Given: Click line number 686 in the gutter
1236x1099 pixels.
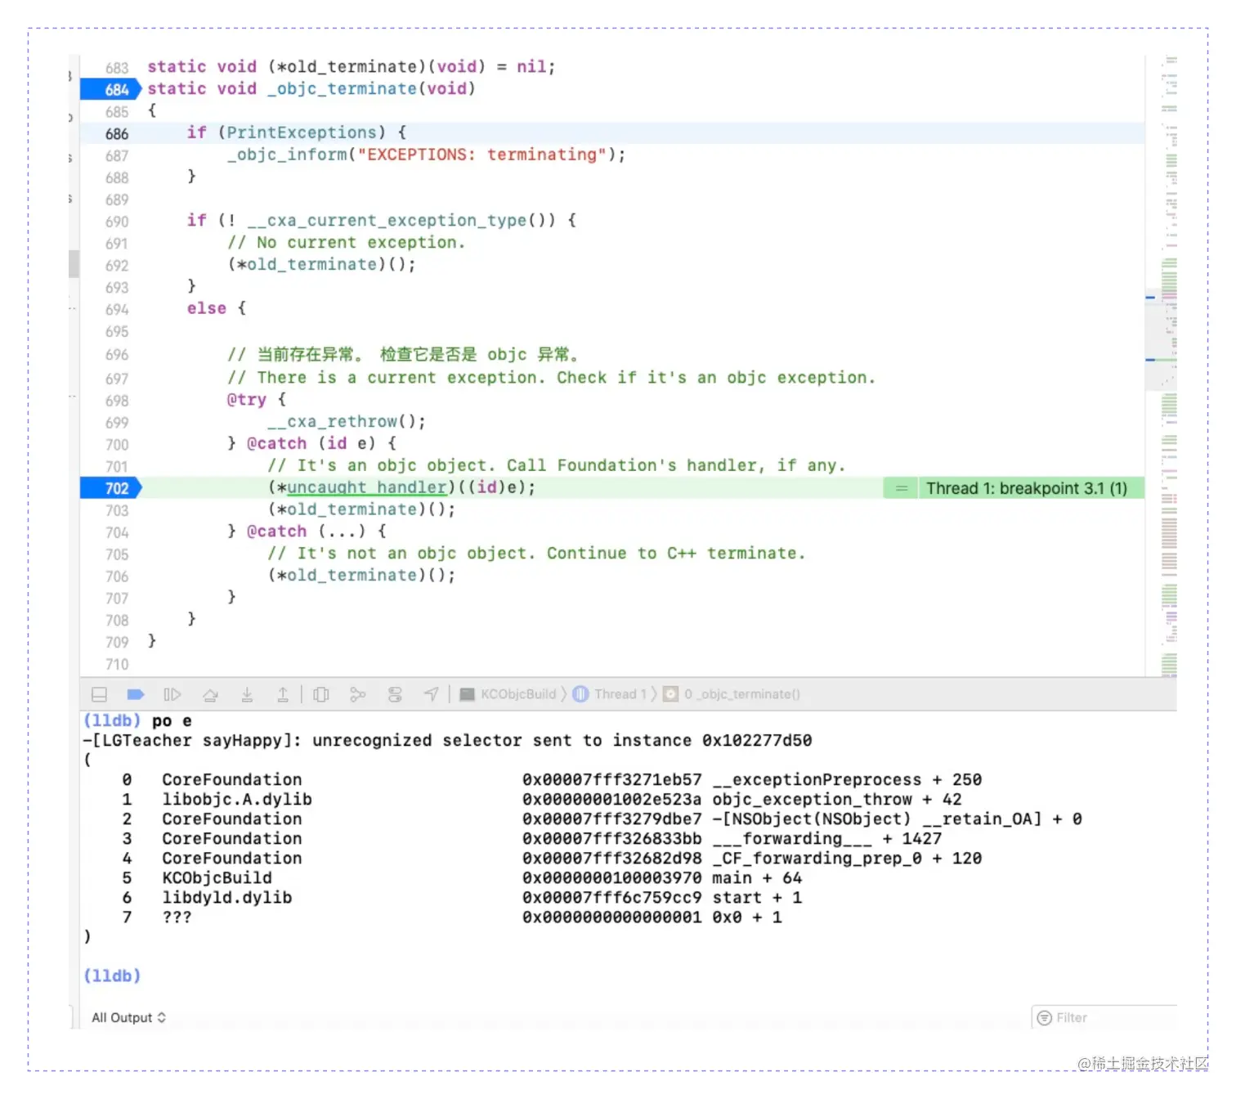Looking at the screenshot, I should (x=117, y=133).
